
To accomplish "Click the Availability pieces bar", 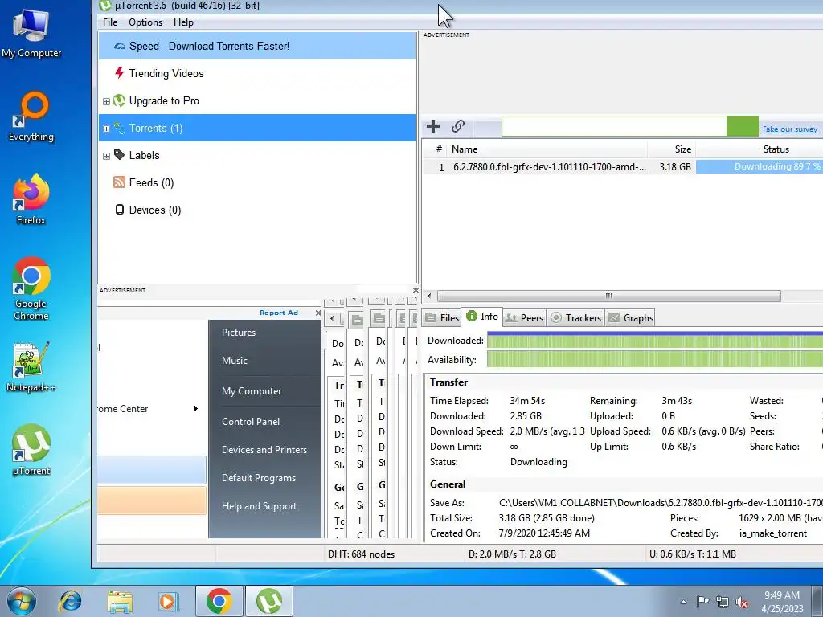I will [x=654, y=359].
